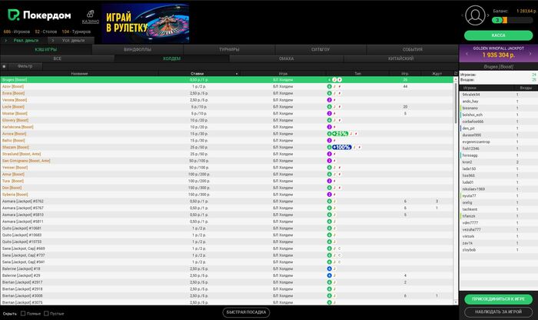Image resolution: width=538 pixels, height=320 pixels.
Task: Click the seat-count icon in Azov [Boost] row
Action: coord(330,86)
